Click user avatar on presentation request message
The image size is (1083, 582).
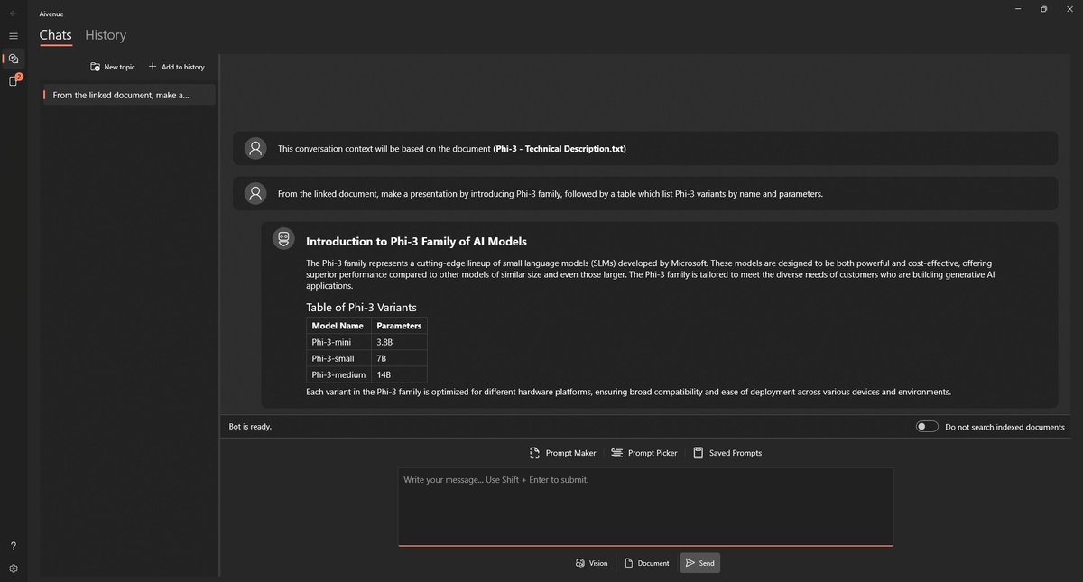pyautogui.click(x=256, y=193)
